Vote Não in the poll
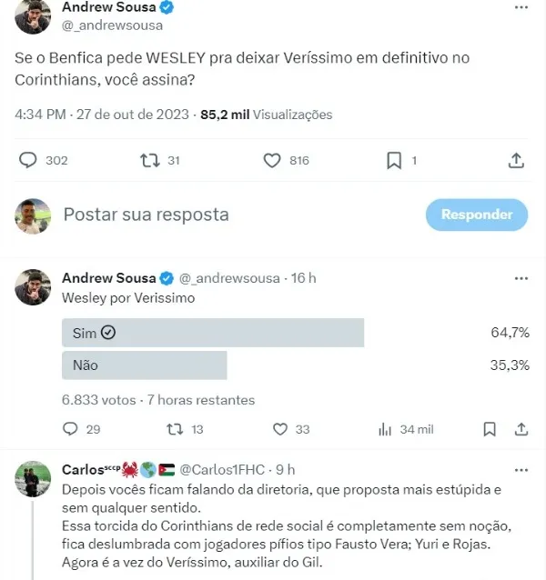This screenshot has width=546, height=580. click(144, 365)
